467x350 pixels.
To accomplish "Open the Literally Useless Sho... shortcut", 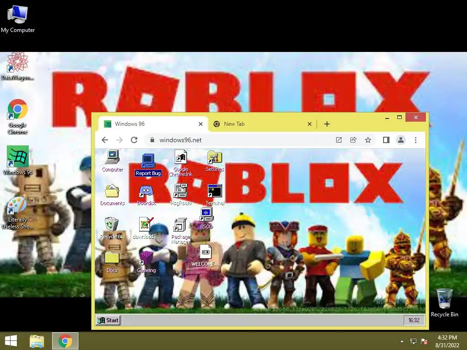I will (18, 213).
